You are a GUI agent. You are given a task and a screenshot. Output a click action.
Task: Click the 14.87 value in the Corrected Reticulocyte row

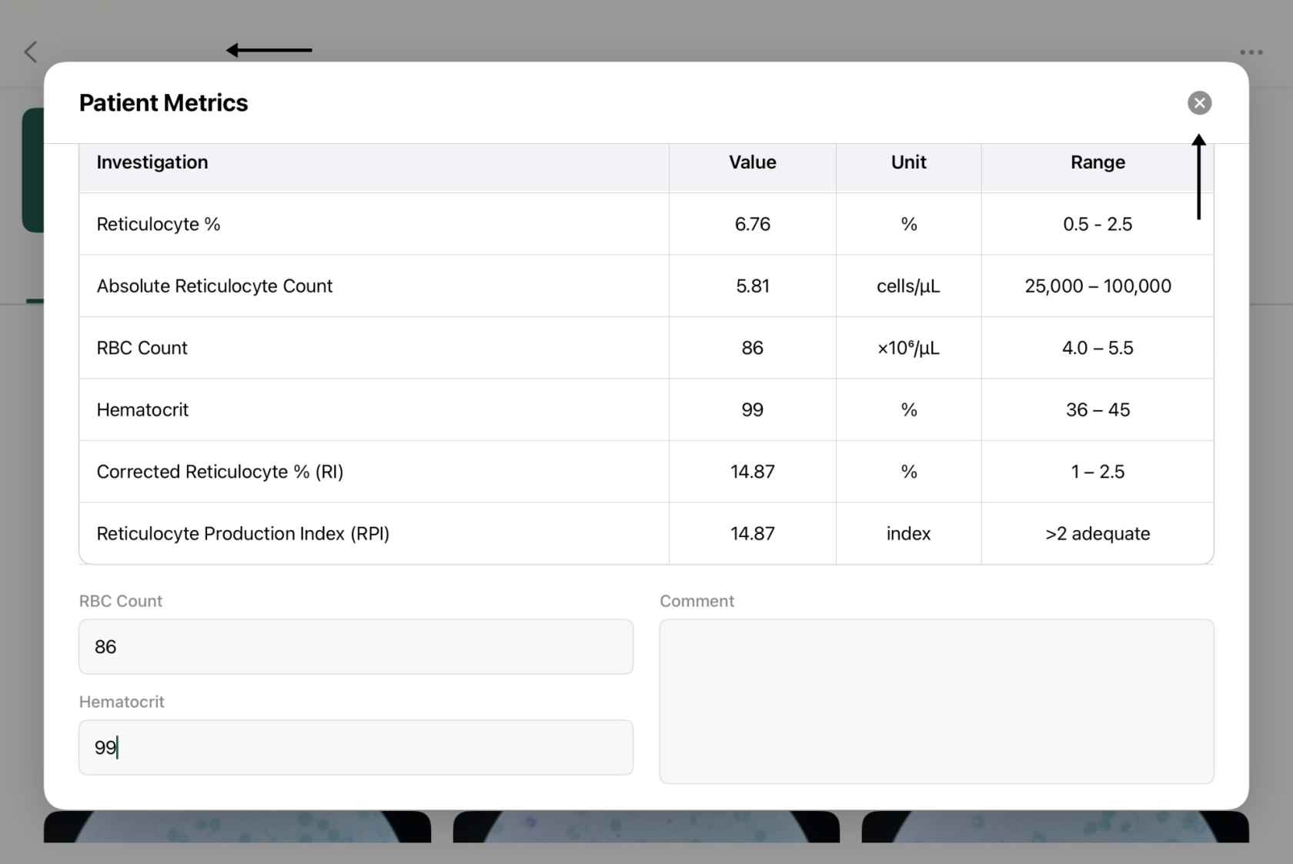coord(753,472)
